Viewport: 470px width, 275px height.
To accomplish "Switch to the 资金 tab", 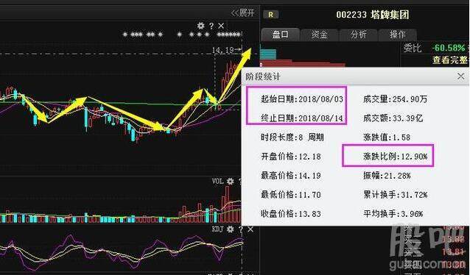I will pyautogui.click(x=320, y=35).
